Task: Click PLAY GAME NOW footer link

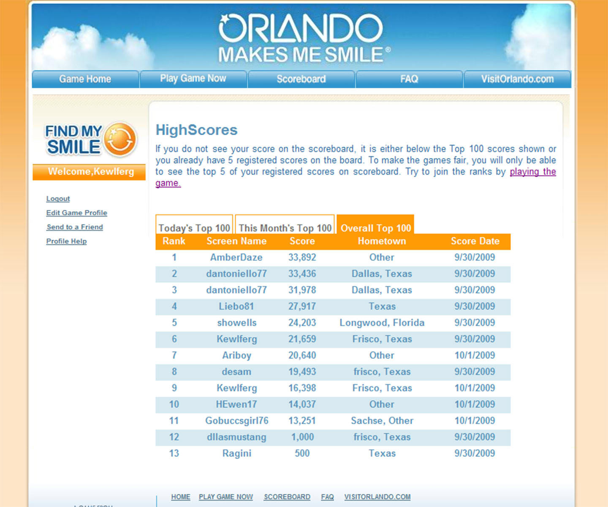Action: 226,497
